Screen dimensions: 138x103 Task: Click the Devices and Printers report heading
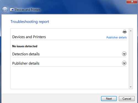(x=29, y=37)
